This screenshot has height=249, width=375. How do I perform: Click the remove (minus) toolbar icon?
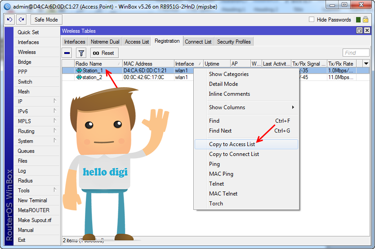pos(67,53)
